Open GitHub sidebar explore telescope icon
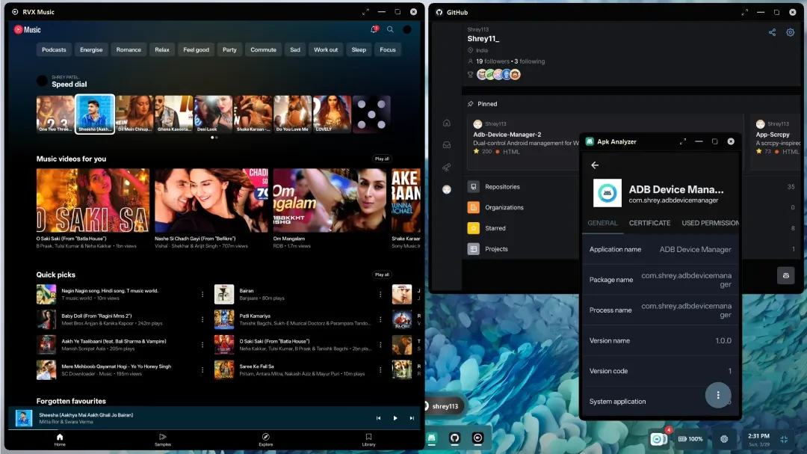 pos(447,167)
